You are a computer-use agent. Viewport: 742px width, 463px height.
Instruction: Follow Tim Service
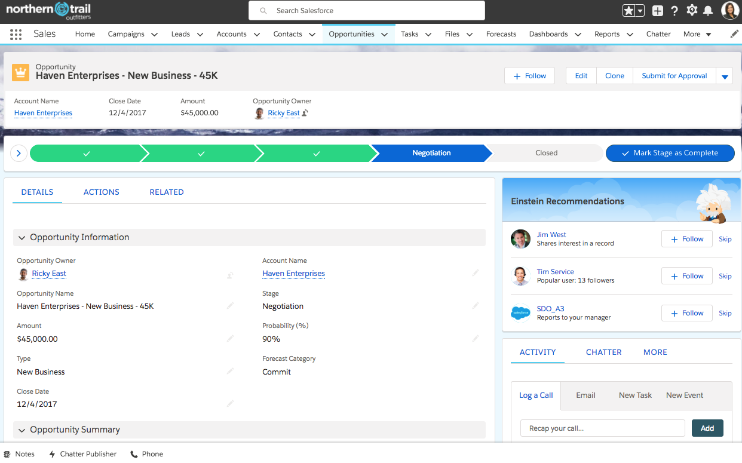pyautogui.click(x=687, y=276)
